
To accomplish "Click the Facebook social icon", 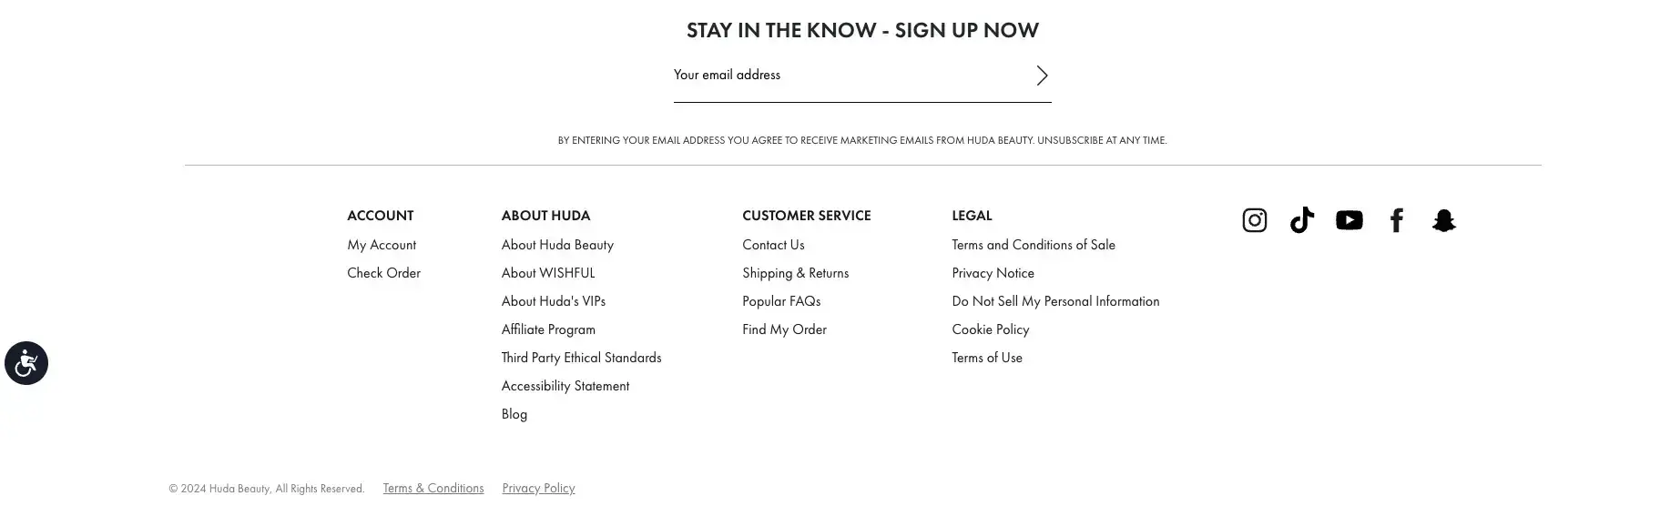I will tap(1396, 220).
